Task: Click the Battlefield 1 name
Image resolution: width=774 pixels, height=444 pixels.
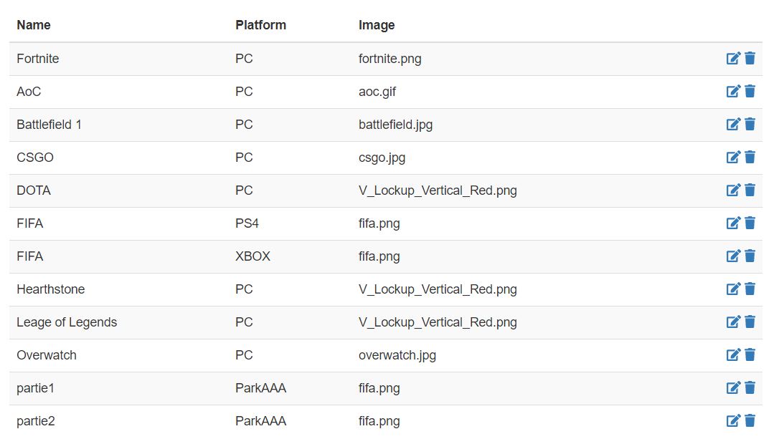Action: point(49,125)
